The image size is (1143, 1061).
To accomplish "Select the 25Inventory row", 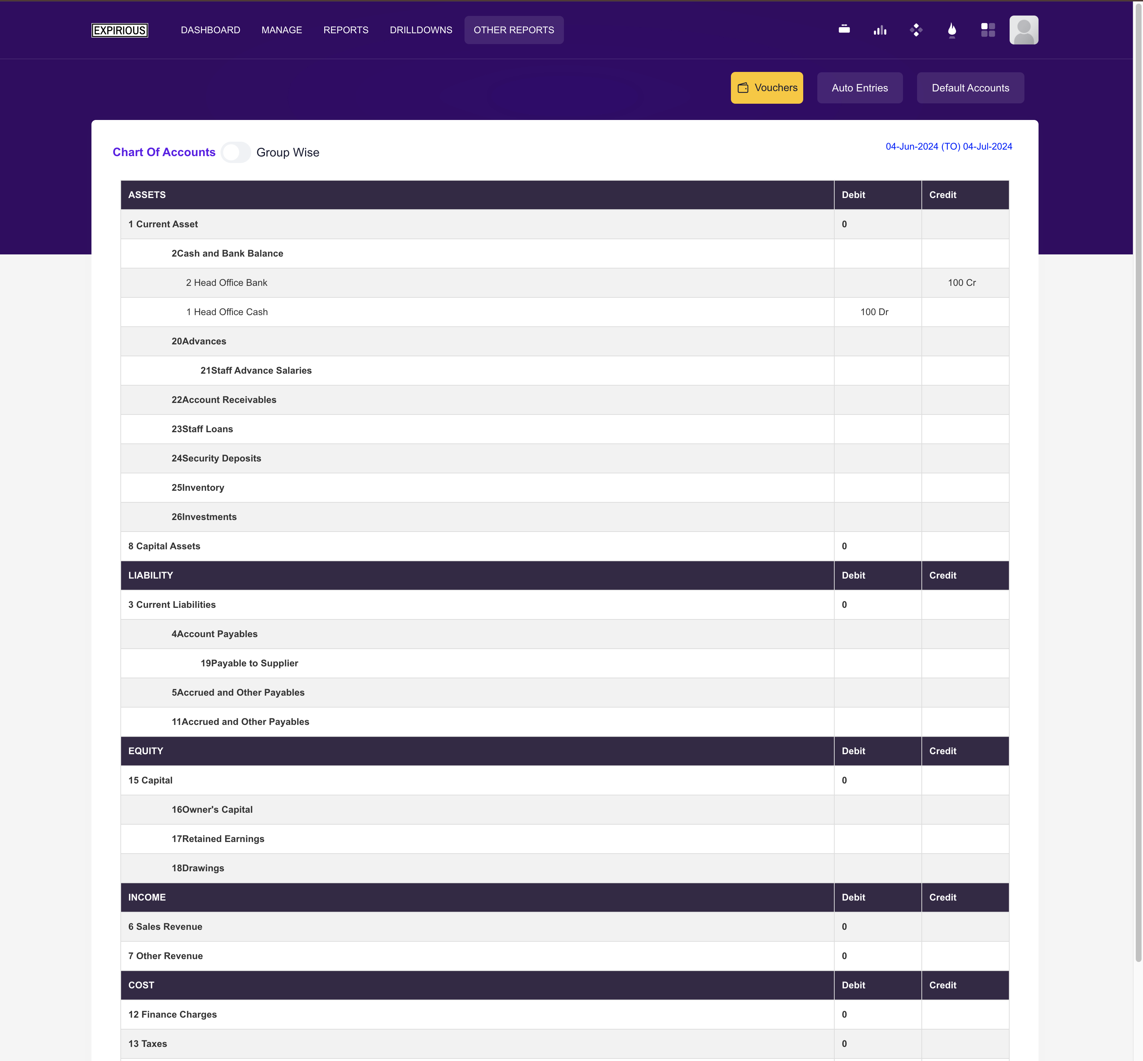I will (x=565, y=487).
